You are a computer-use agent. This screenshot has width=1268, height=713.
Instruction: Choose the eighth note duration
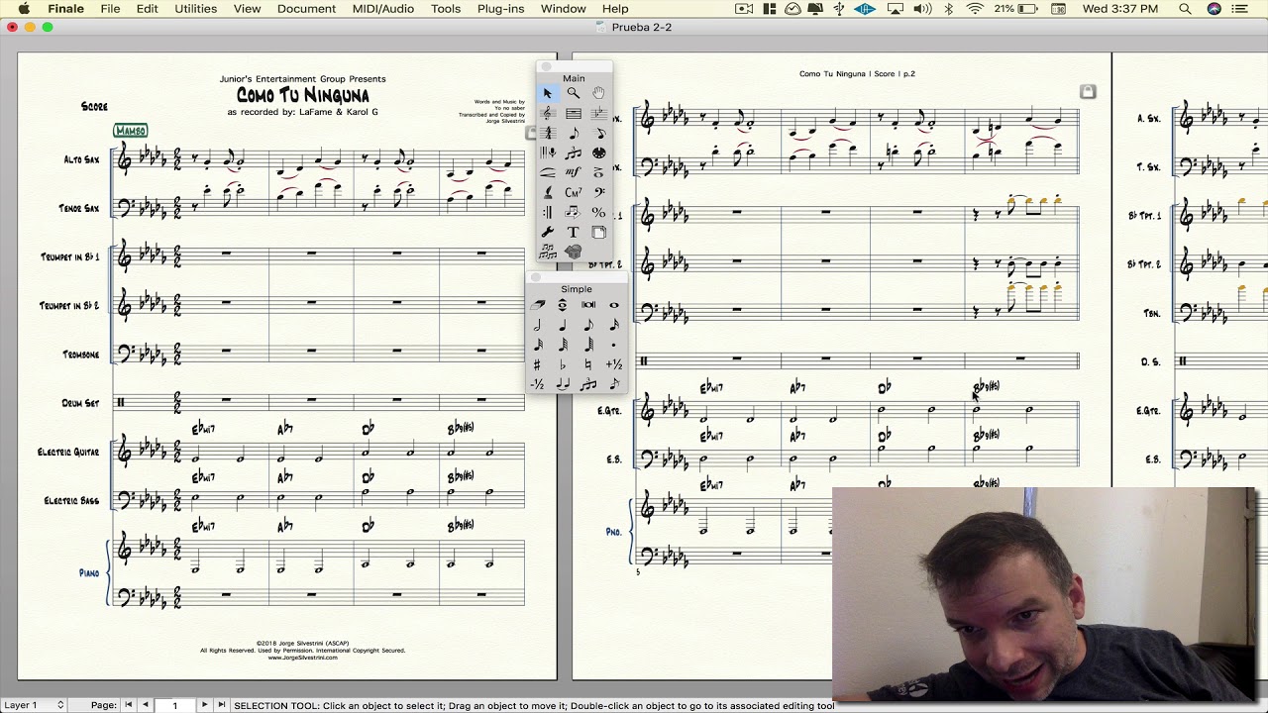tap(588, 325)
